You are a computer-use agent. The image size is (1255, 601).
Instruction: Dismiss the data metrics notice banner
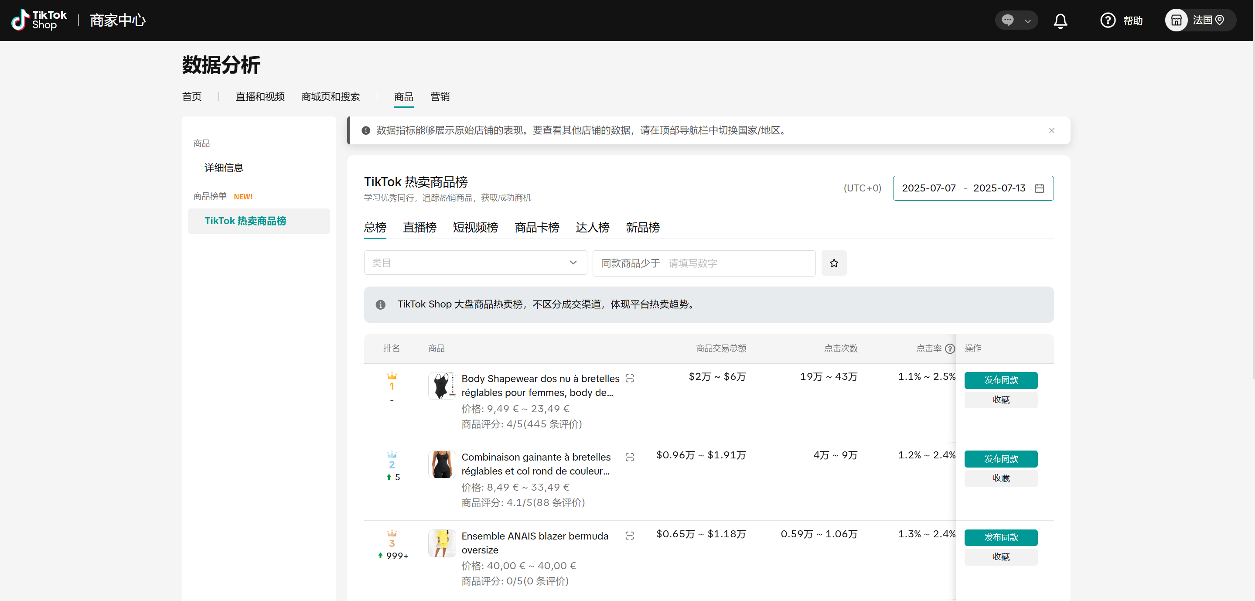point(1051,131)
